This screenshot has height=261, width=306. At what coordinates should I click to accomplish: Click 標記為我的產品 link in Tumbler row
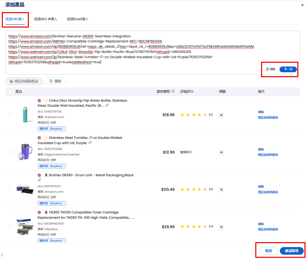point(268,155)
